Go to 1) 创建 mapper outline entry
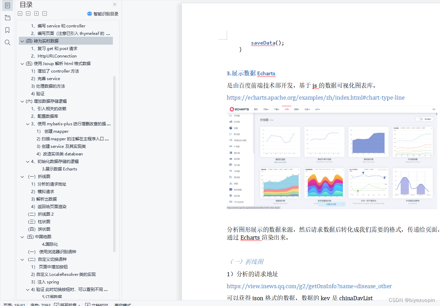Image resolution: width=440 pixels, height=306 pixels. pyautogui.click(x=53, y=131)
